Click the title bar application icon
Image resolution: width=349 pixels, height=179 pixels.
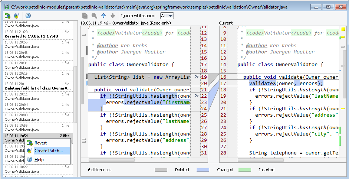[7, 7]
